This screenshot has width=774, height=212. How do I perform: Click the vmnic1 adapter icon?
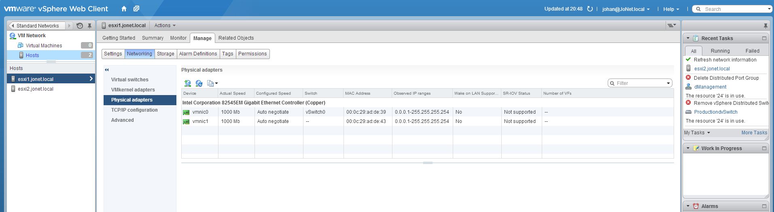[x=186, y=121]
